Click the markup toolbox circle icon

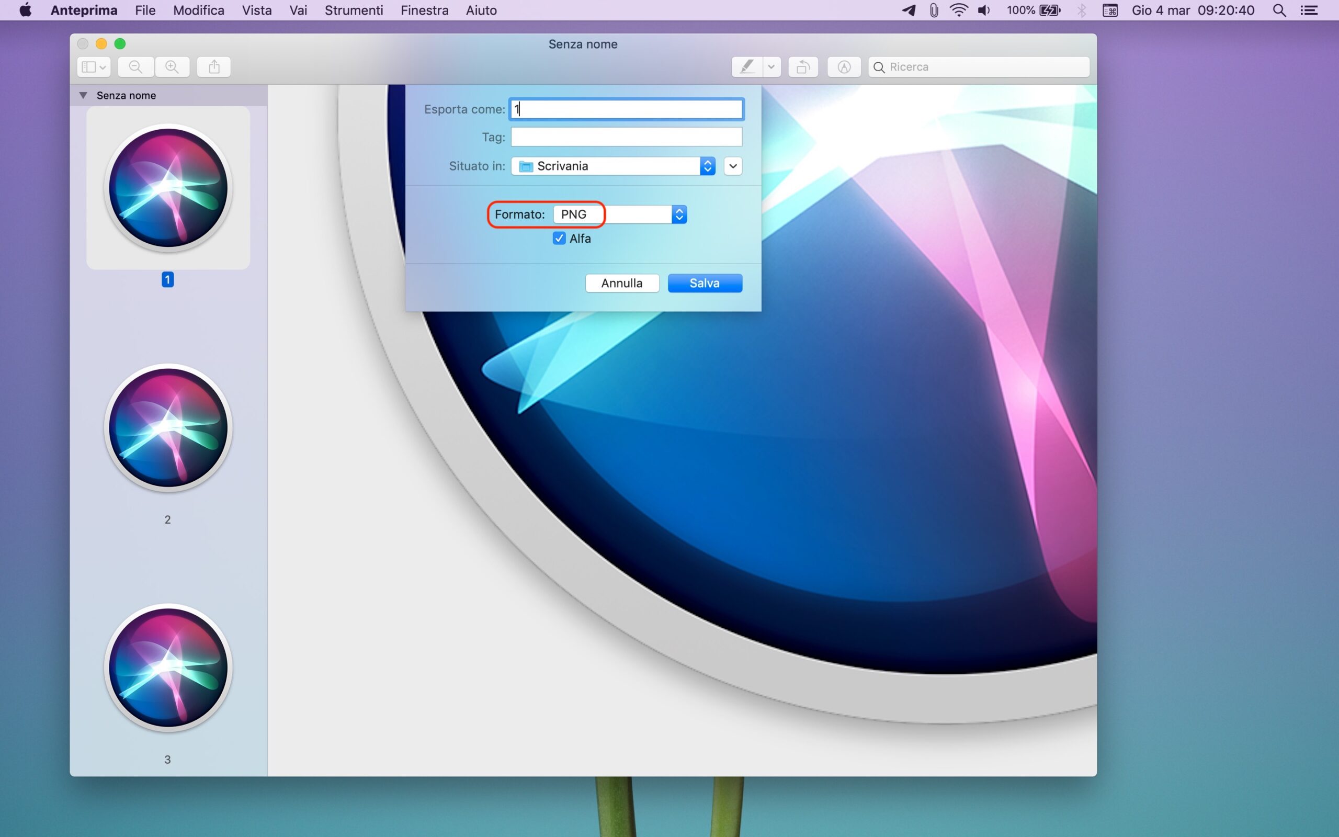843,67
